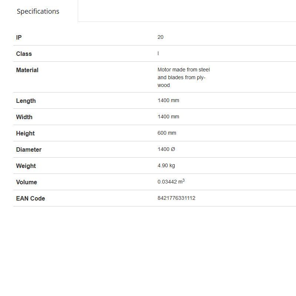Click the Length row label
This screenshot has width=296, height=296.
[26, 101]
